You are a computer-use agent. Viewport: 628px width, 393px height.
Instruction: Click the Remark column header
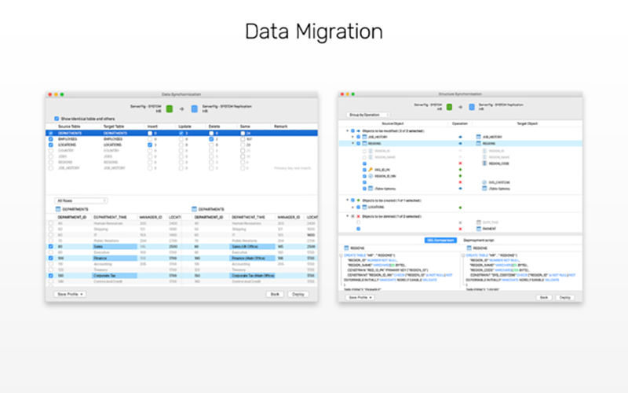click(x=281, y=127)
